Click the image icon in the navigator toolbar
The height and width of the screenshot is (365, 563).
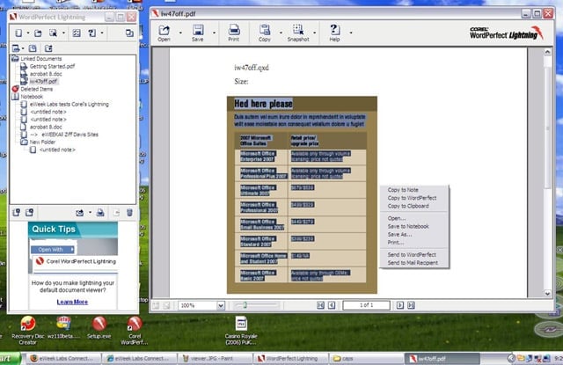point(77,33)
